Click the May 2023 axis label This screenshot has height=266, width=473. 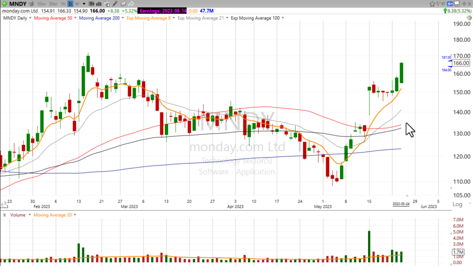click(x=323, y=206)
